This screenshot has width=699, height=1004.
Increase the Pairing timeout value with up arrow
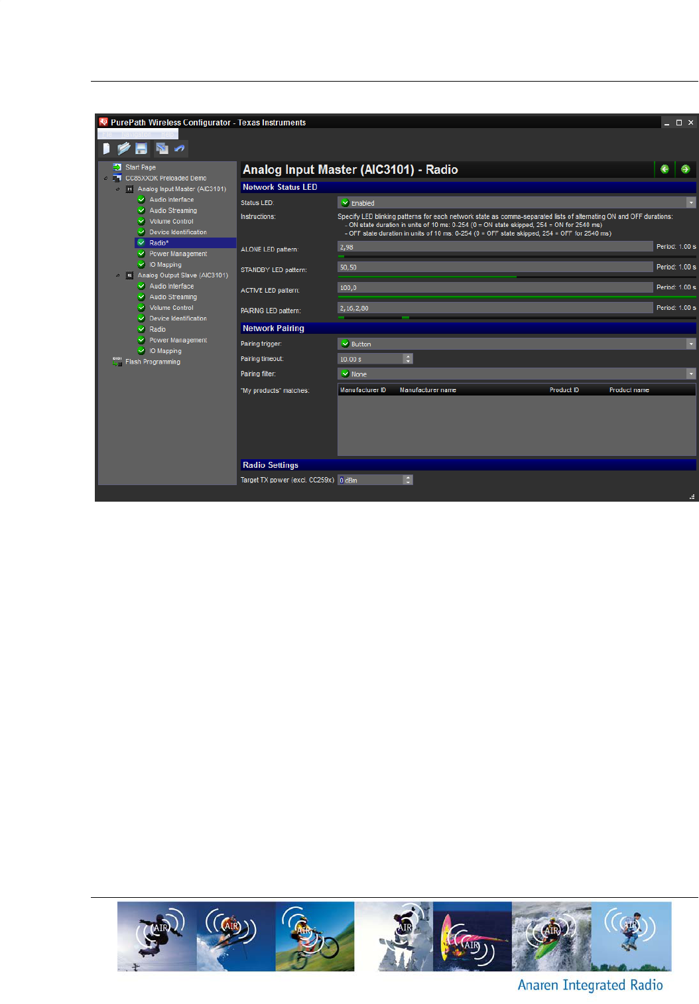click(x=409, y=356)
